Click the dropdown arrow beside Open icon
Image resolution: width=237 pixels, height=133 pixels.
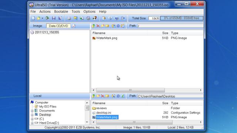42,18
